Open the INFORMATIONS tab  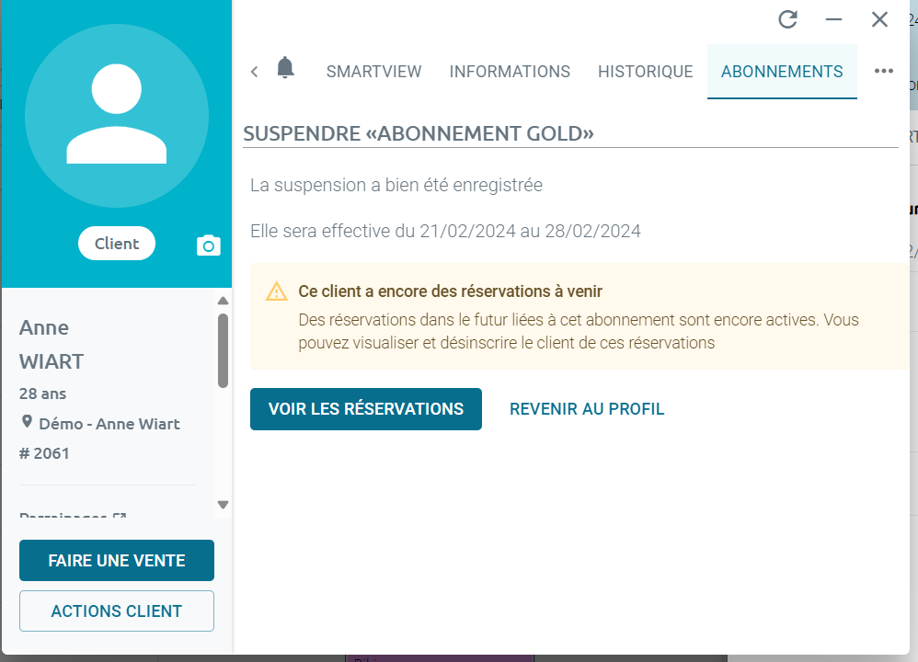[510, 72]
